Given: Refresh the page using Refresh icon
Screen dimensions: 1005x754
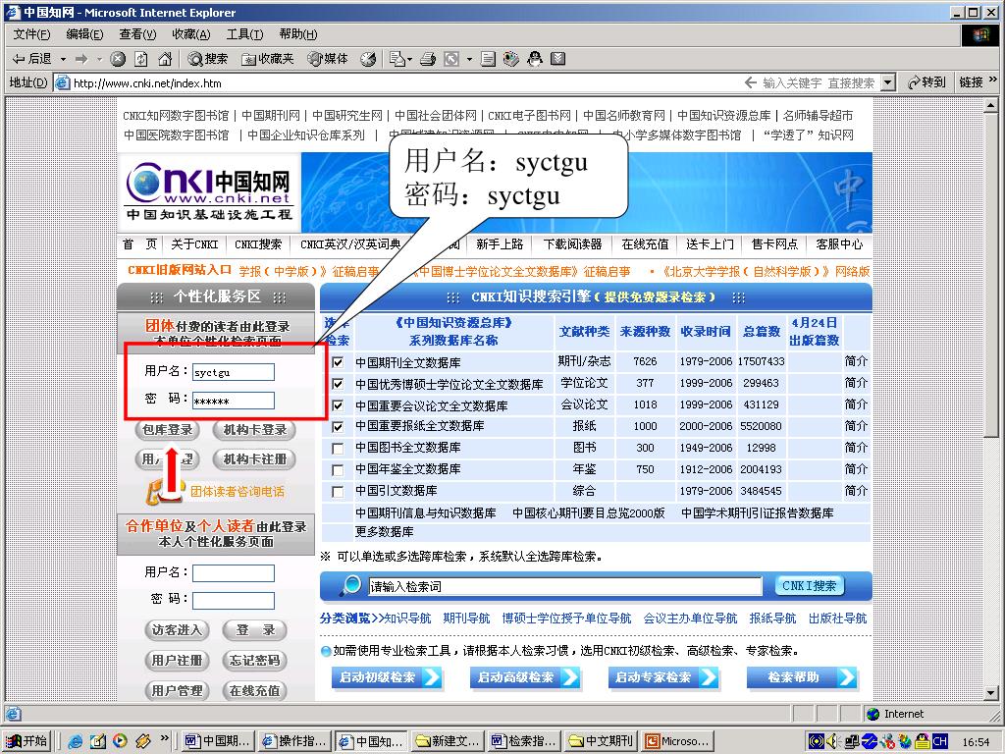Looking at the screenshot, I should [x=141, y=59].
